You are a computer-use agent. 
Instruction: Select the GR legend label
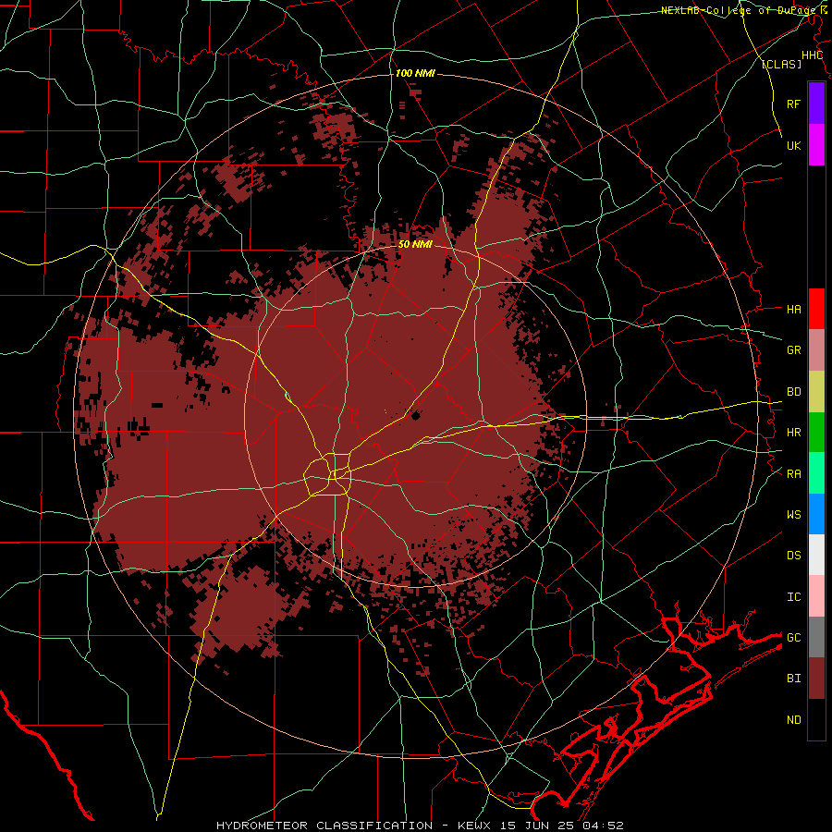click(x=793, y=350)
